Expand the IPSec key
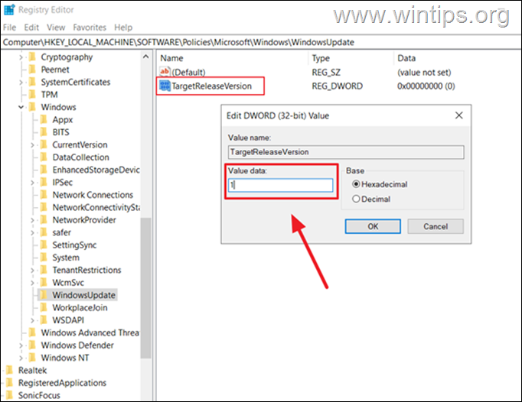The height and width of the screenshot is (402, 522). point(32,183)
